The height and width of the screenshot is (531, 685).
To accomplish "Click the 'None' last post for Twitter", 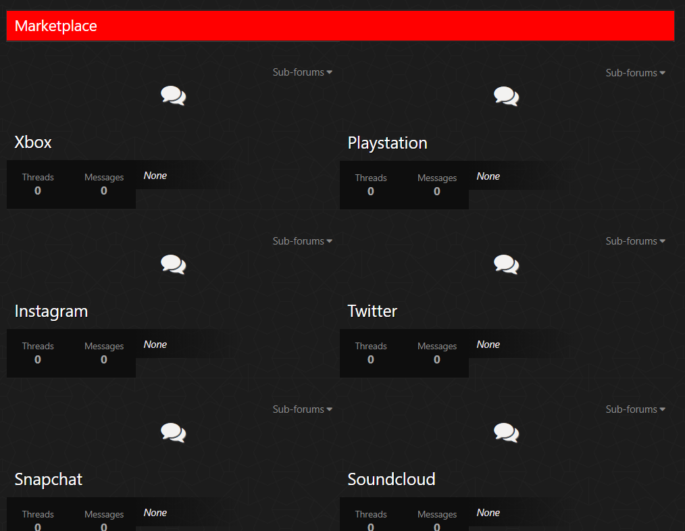I will coord(488,345).
